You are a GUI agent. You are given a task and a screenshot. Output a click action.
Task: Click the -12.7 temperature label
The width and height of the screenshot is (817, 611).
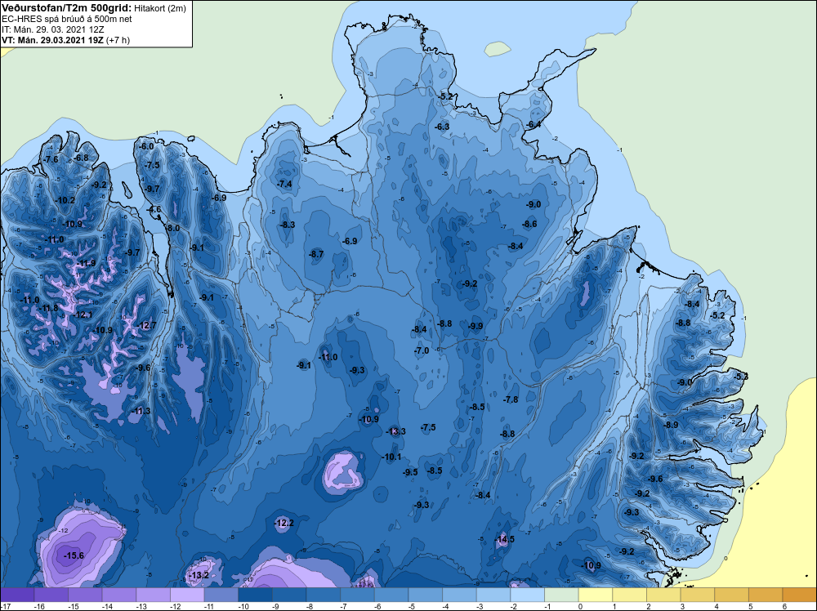coord(146,326)
